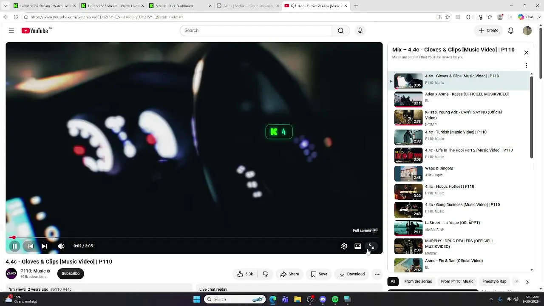Play 'Aden x Asme - Kasse' from playlist

pyautogui.click(x=459, y=99)
